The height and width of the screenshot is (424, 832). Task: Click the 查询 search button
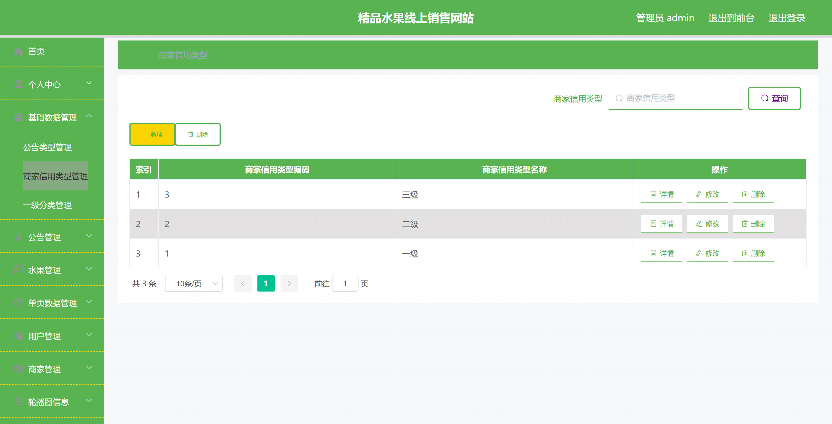pyautogui.click(x=774, y=98)
